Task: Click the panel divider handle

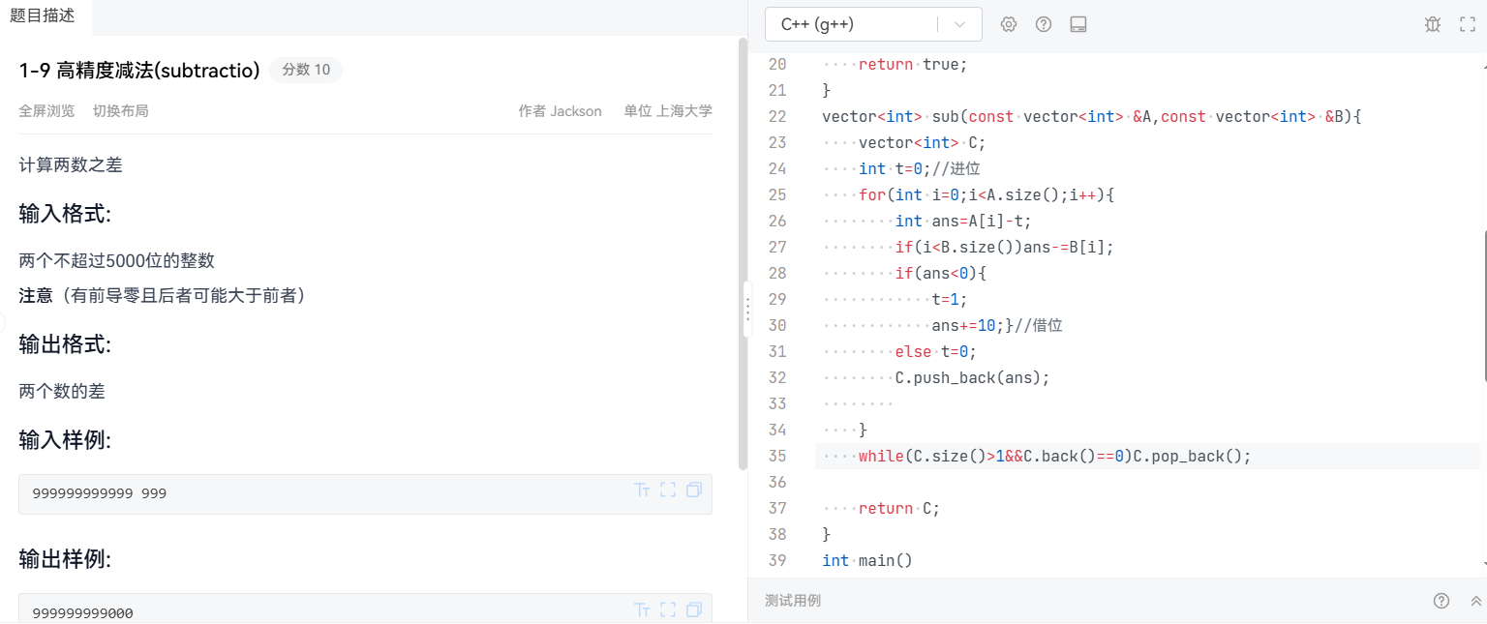Action: [x=747, y=310]
